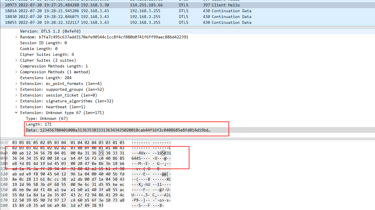The width and height of the screenshot is (375, 210).
Task: Expand the signature_algorithms extension
Action: pos(16,101)
